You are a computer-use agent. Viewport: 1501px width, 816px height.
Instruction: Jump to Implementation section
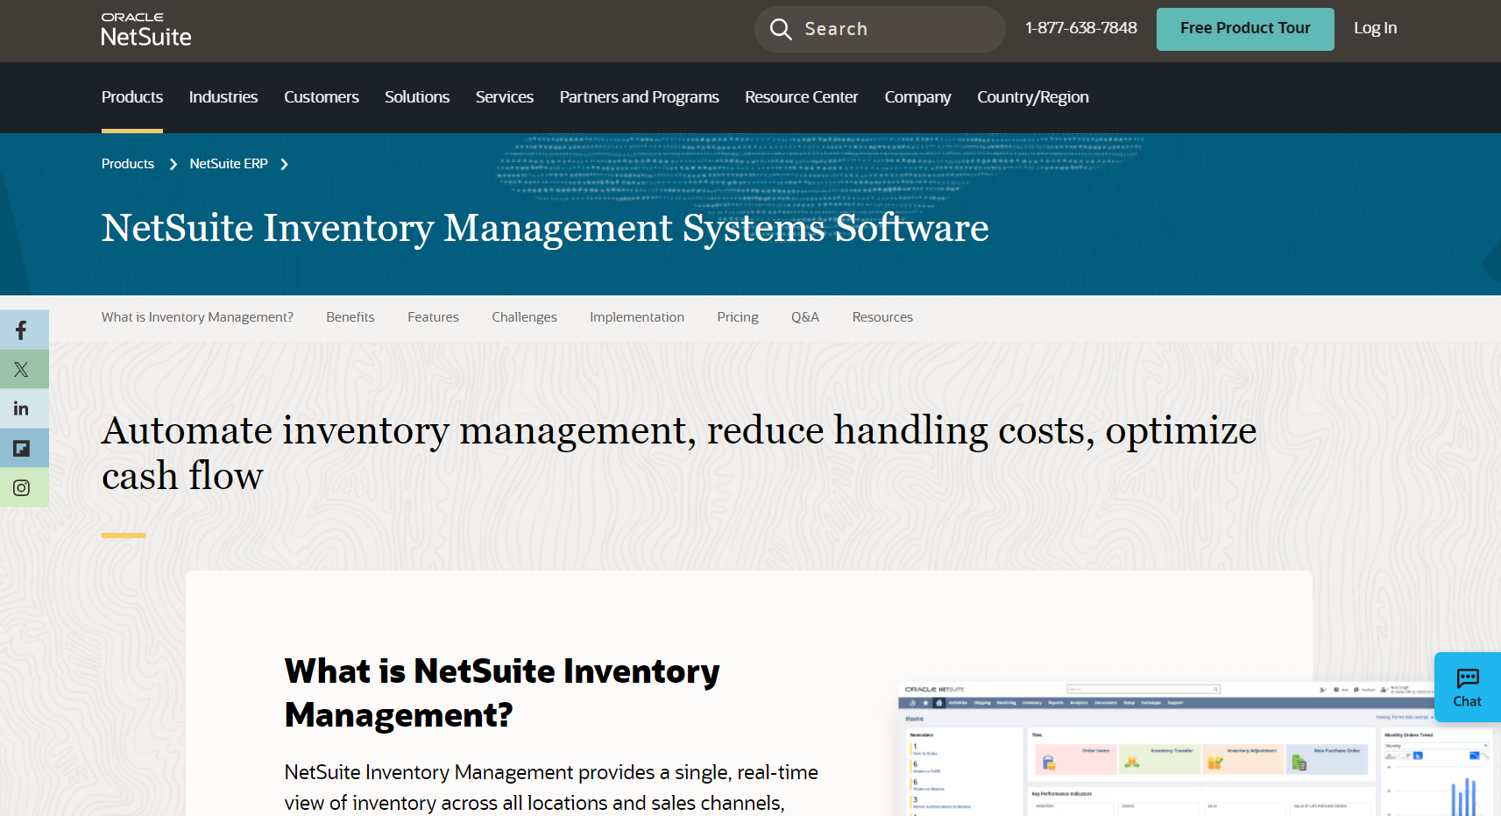[637, 317]
